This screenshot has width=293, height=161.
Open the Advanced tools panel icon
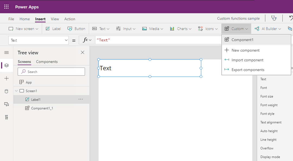pyautogui.click(x=6, y=117)
